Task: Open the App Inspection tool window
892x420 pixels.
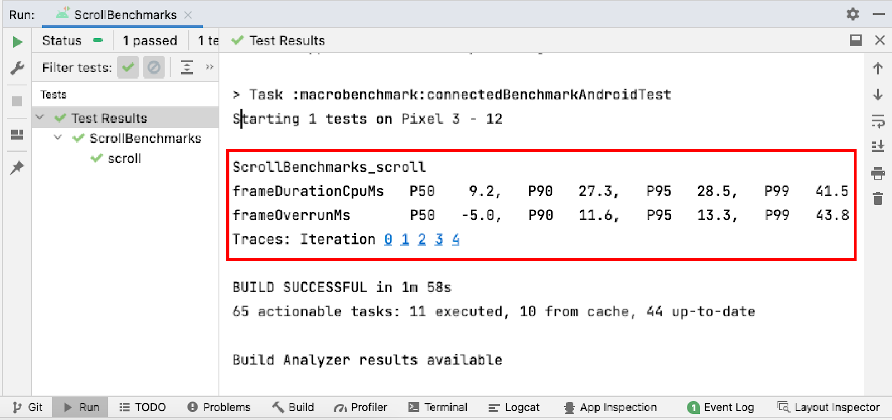Action: 610,407
